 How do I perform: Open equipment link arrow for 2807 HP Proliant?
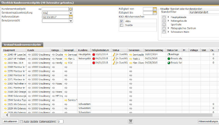[5, 59]
